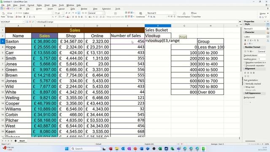Screen dimensions: 270x152
Task: Open the green LibreOffice Calc taskbar icon
Action: 203,149
